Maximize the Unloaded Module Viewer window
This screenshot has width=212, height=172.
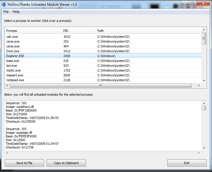(x=193, y=3)
